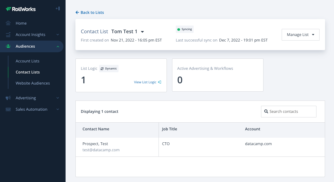
Task: Collapse the sidebar using the arrow icon
Action: coord(58,9)
